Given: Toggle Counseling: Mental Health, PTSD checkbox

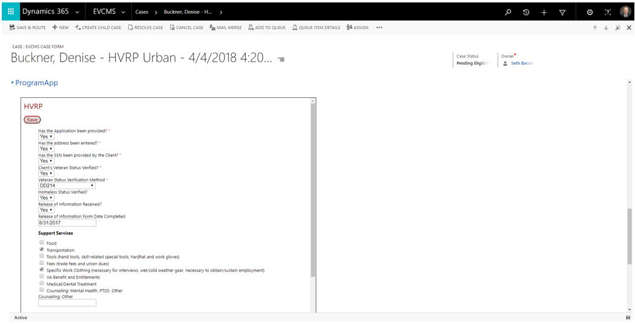Looking at the screenshot, I should coord(41,290).
